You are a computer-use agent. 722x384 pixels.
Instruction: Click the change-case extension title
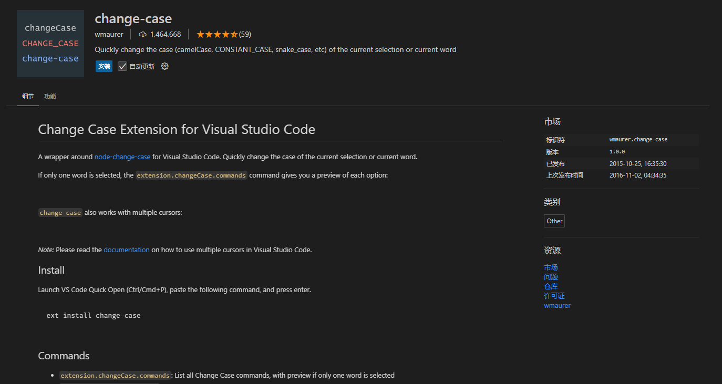(x=133, y=19)
